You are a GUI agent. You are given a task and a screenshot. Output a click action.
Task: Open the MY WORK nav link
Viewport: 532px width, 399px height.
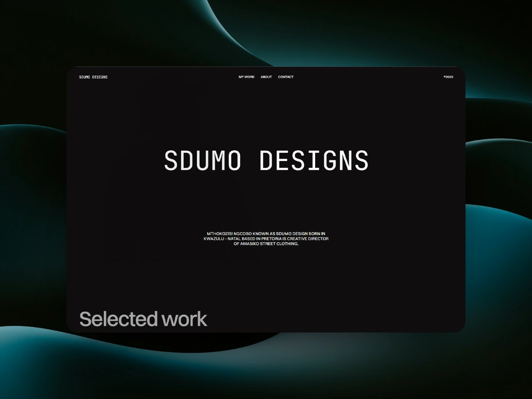(246, 77)
